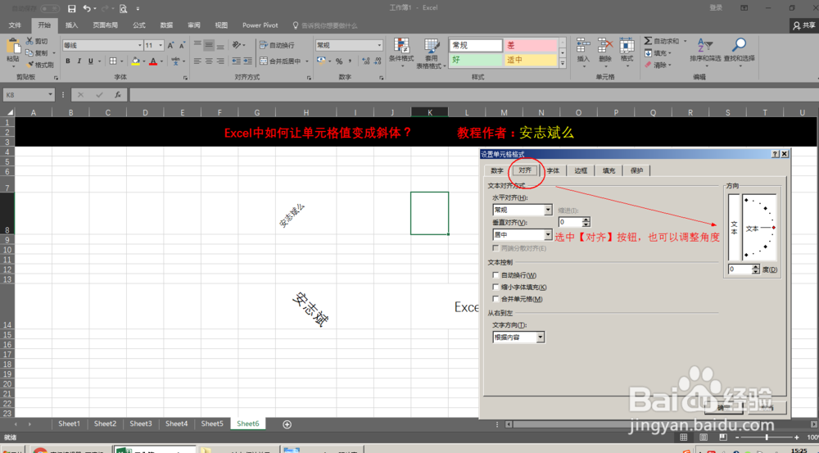Image resolution: width=819 pixels, height=453 pixels.
Task: Select bottom vertical alignment icon
Action: click(x=220, y=45)
